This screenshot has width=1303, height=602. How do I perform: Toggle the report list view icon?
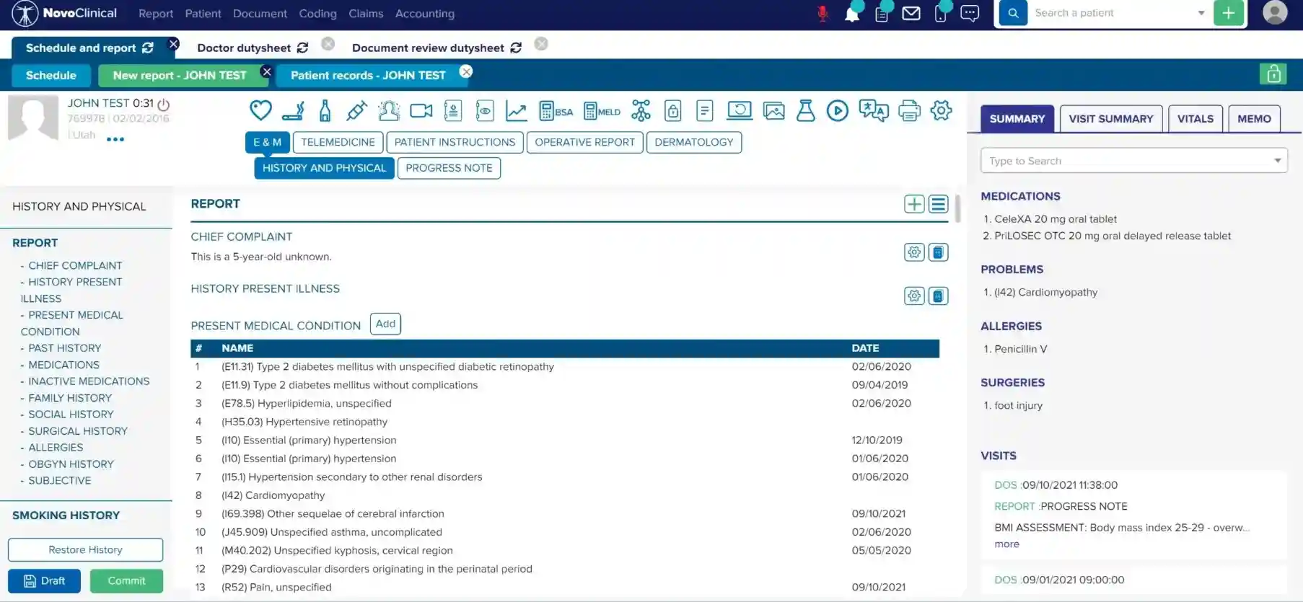tap(938, 204)
